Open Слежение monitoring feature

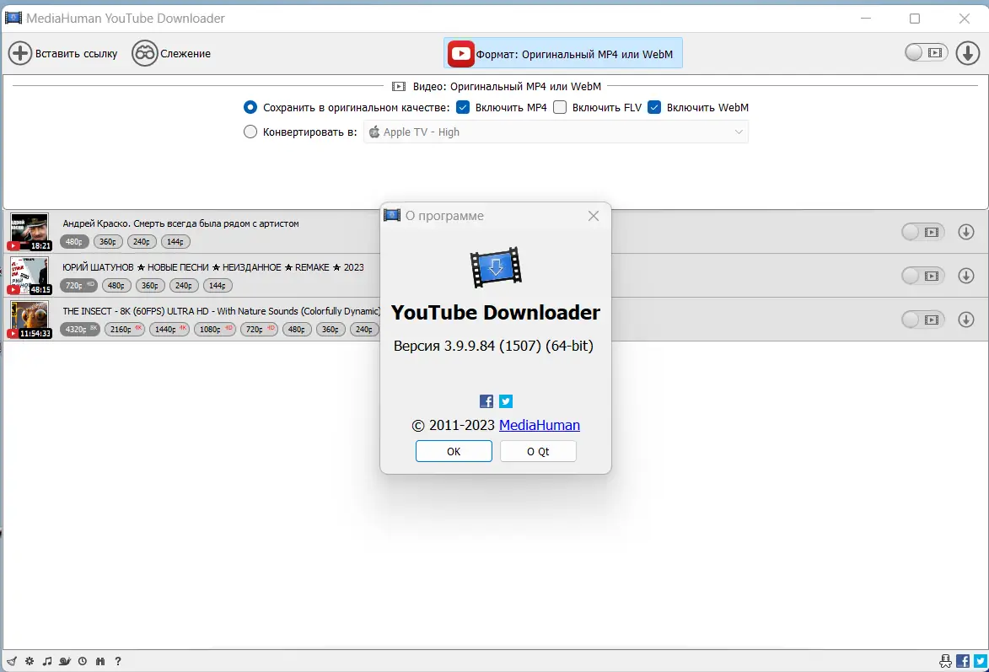pos(172,52)
